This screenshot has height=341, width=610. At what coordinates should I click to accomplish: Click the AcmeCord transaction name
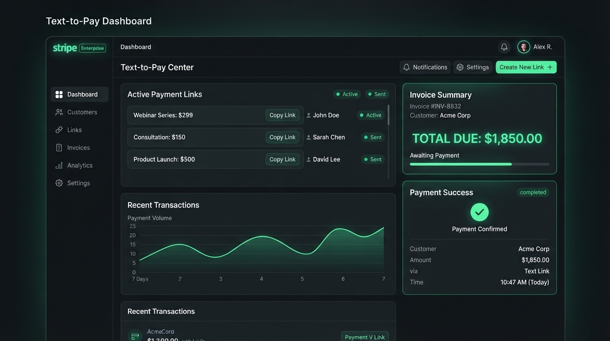click(160, 332)
